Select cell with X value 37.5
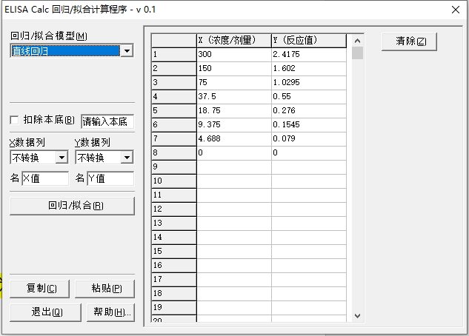 234,97
